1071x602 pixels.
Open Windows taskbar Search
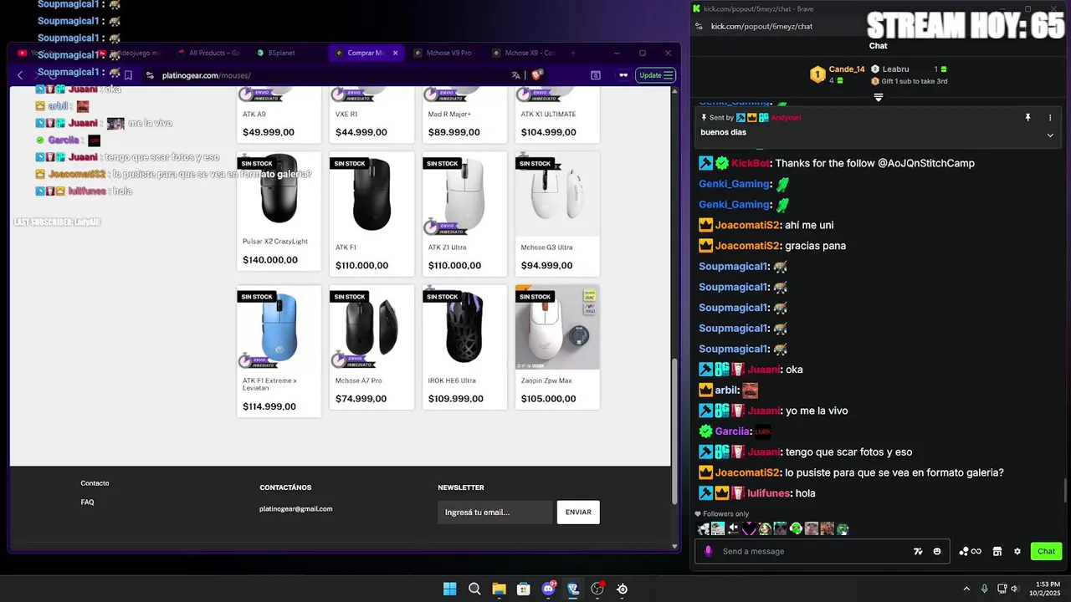(x=474, y=589)
